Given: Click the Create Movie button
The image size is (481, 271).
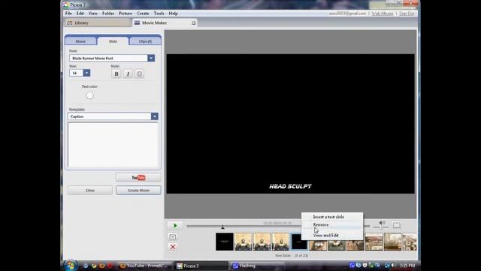Looking at the screenshot, I should click(x=138, y=190).
